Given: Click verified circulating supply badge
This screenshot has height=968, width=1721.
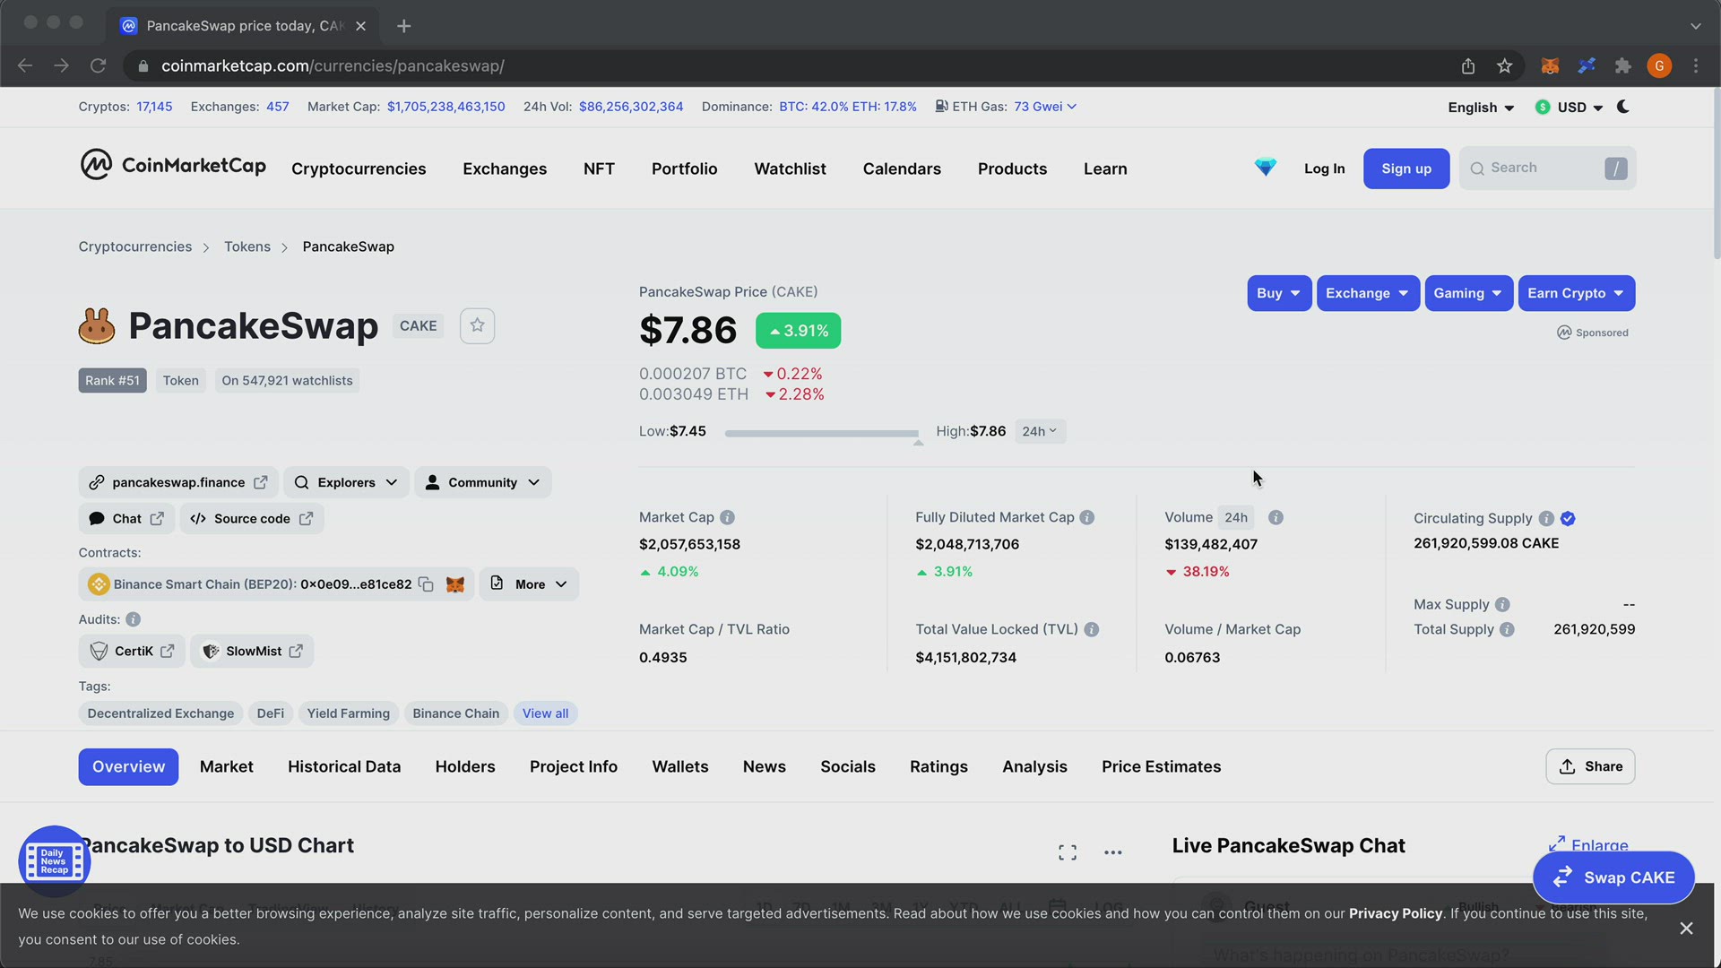Looking at the screenshot, I should pos(1568,518).
